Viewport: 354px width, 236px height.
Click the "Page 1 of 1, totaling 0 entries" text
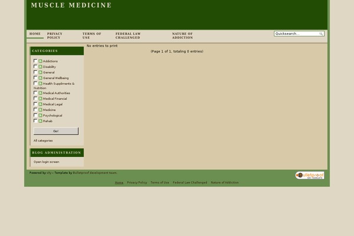pyautogui.click(x=177, y=51)
